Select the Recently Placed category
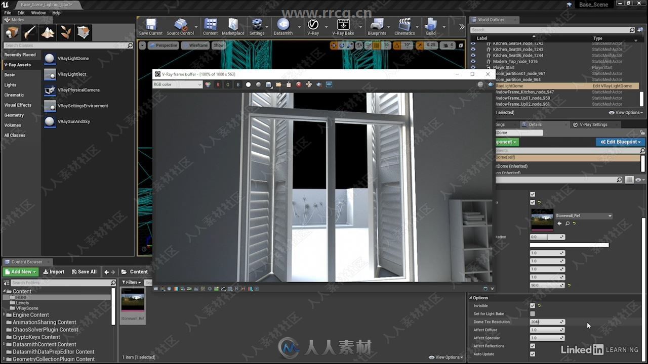 click(x=20, y=55)
